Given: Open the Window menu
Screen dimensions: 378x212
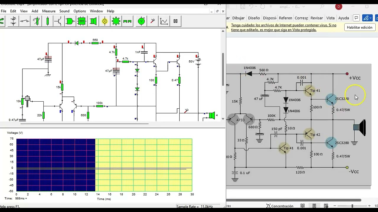Looking at the screenshot, I should [x=96, y=11].
